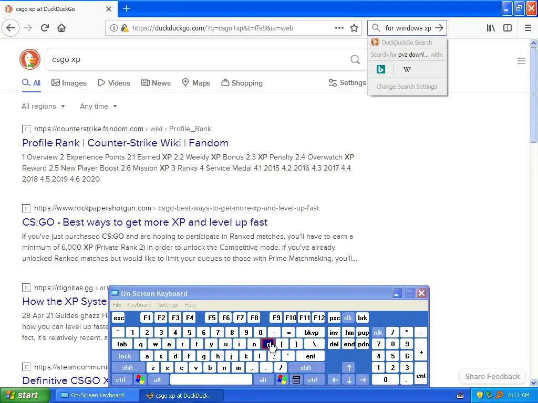
Task: Toggle the right shft key
Action: click(x=306, y=368)
